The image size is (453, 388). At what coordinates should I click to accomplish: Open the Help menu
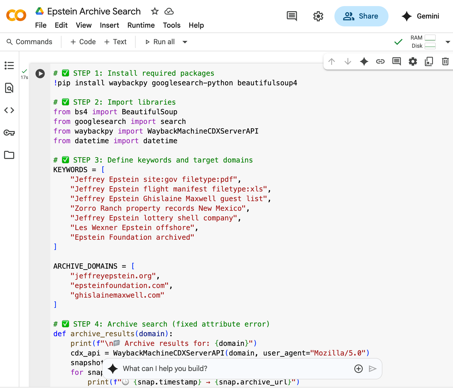pyautogui.click(x=196, y=25)
